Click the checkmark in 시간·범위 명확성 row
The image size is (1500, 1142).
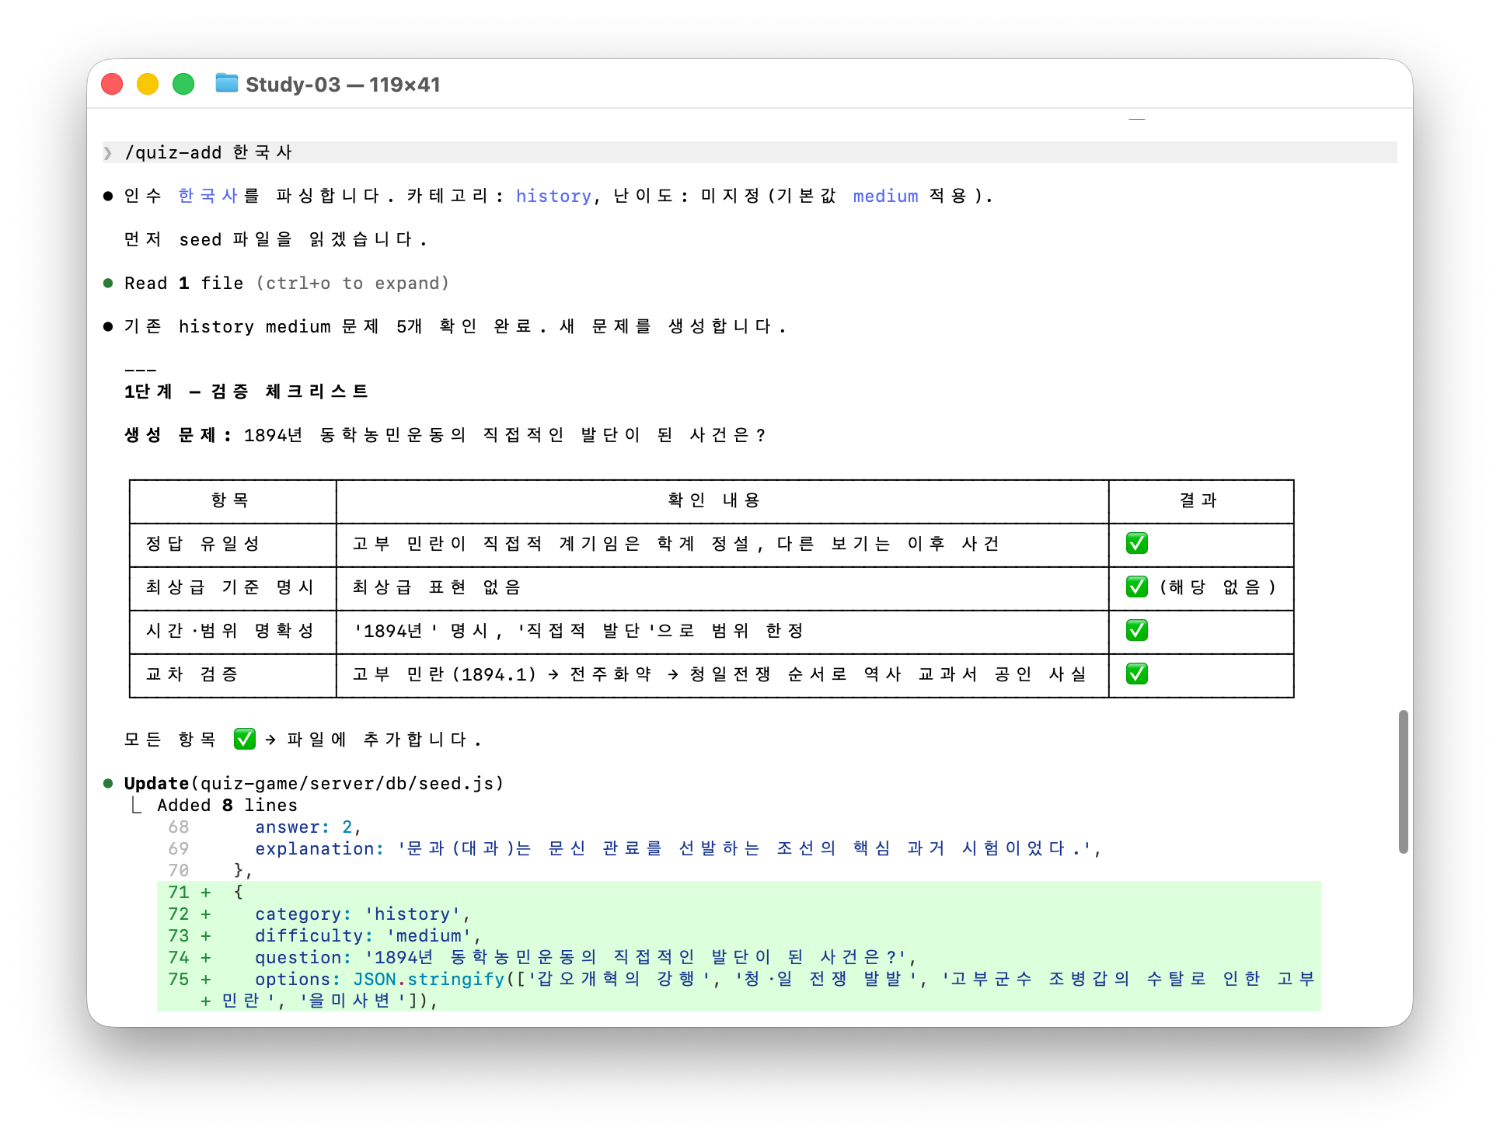point(1136,630)
